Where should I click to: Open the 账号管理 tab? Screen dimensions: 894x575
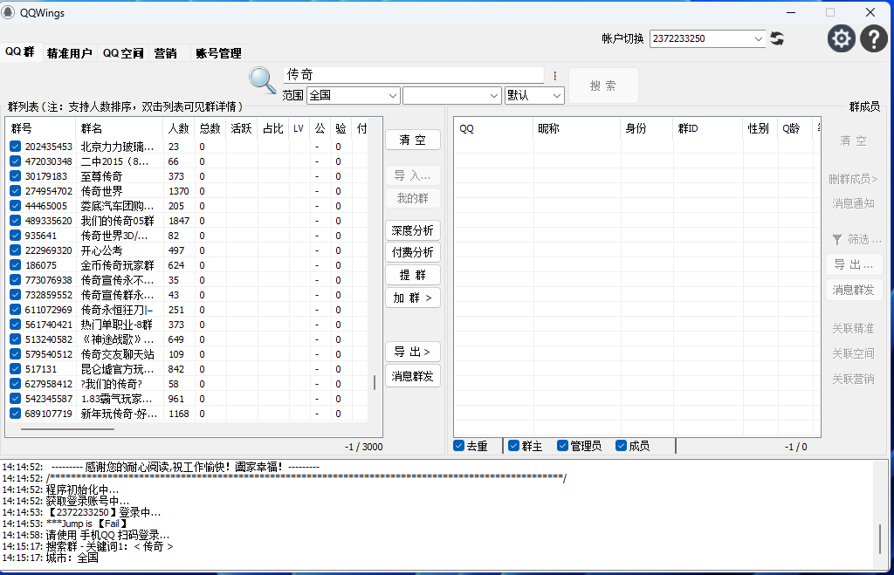(218, 53)
